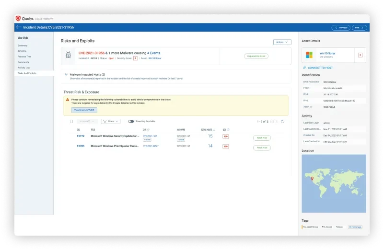Click Patch Now for QID 91785
The width and height of the screenshot is (384, 250).
click(x=262, y=148)
